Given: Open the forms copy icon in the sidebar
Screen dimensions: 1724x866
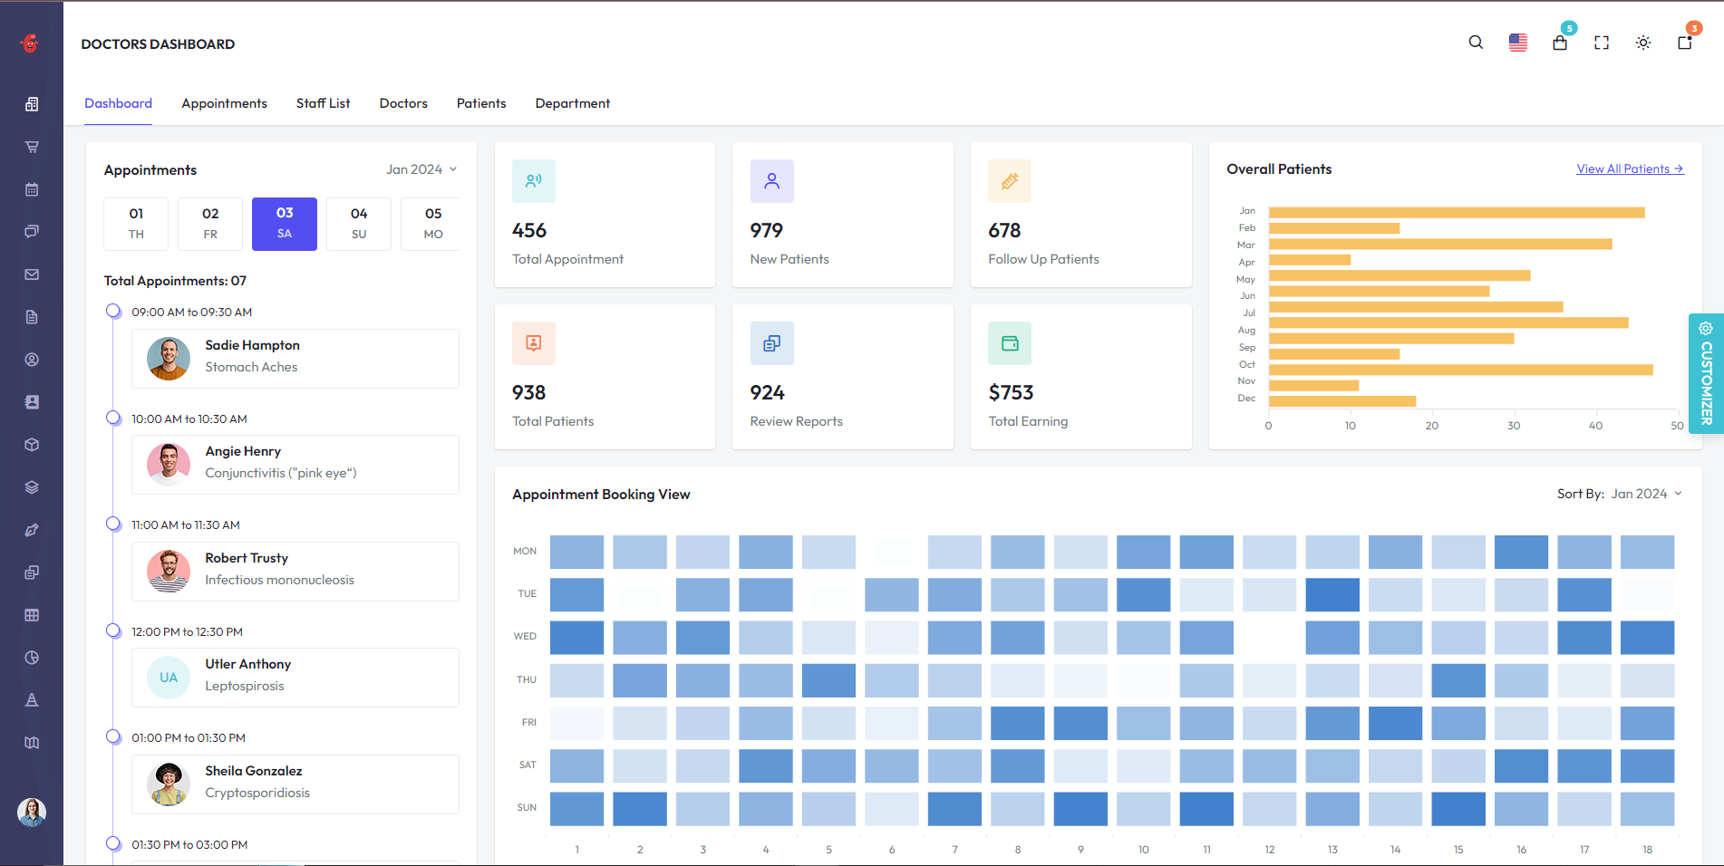Looking at the screenshot, I should pos(32,573).
